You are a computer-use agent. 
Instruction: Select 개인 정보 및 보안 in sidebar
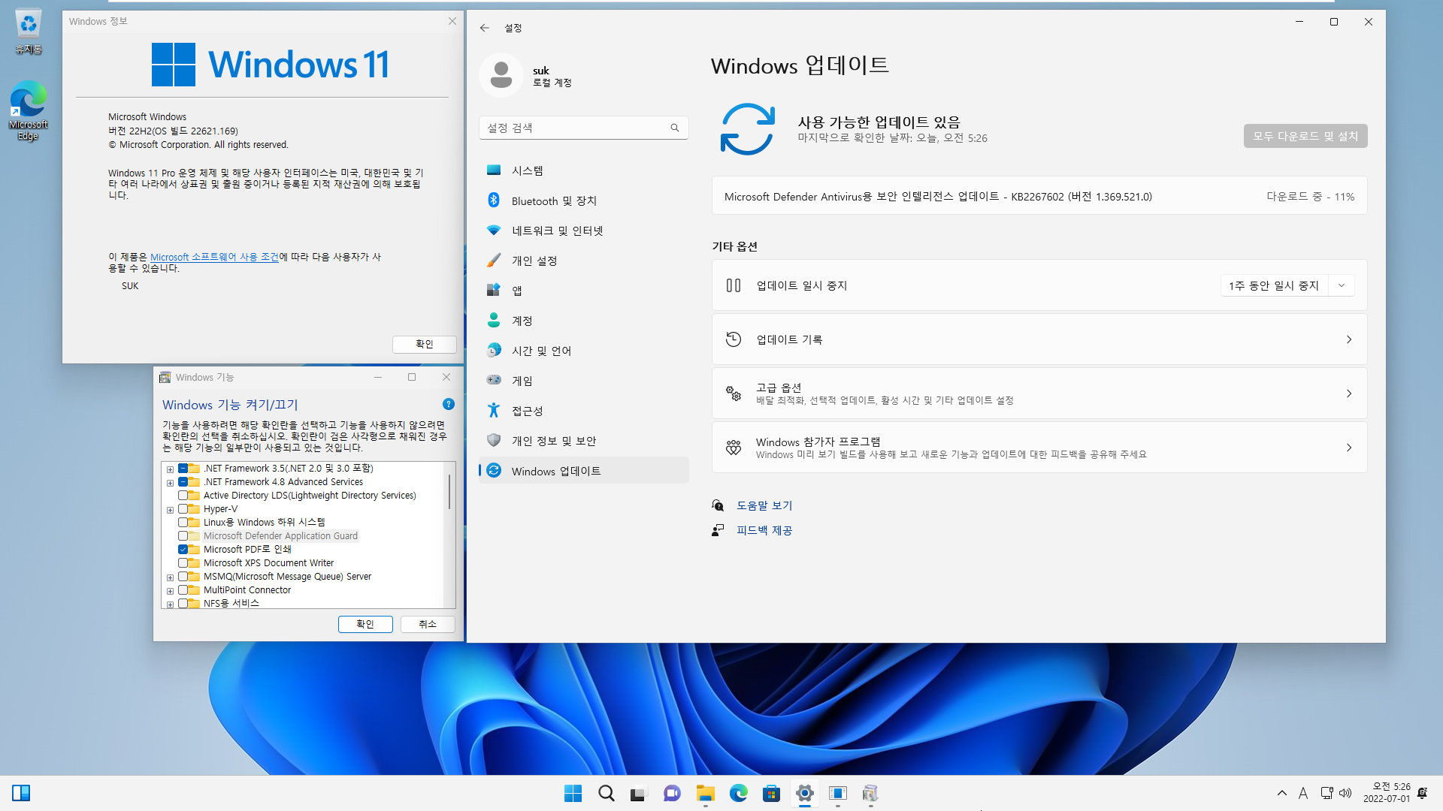(583, 441)
